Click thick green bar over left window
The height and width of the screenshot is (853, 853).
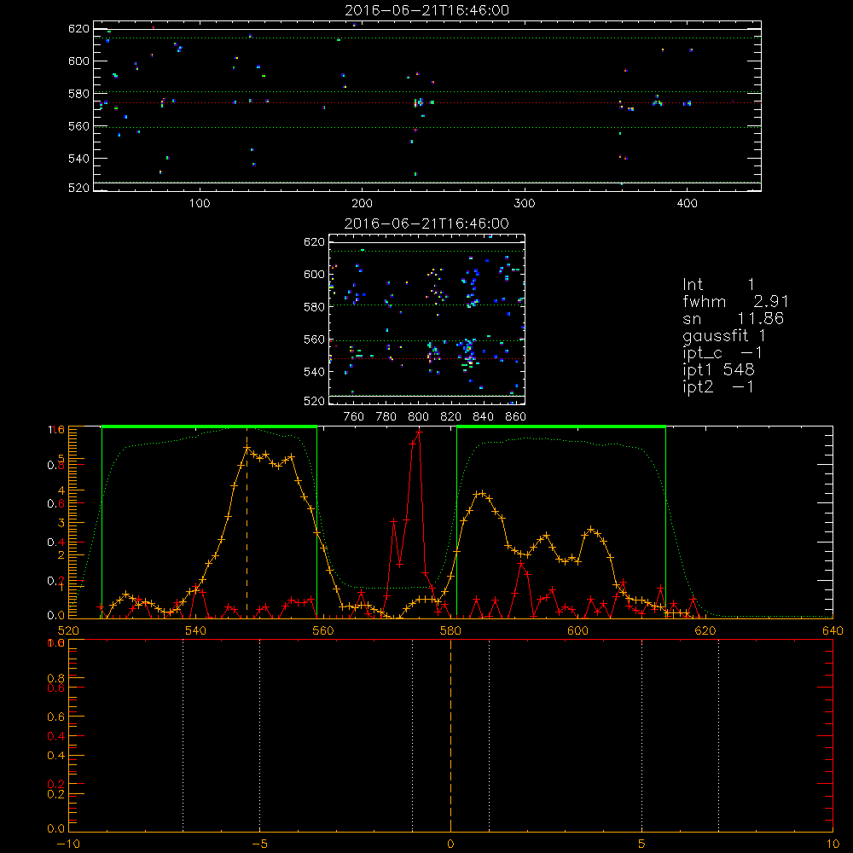[209, 426]
